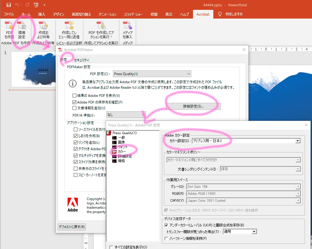
Task: Close the Acrobat PDFMaker dialog
Action: pyautogui.click(x=244, y=50)
